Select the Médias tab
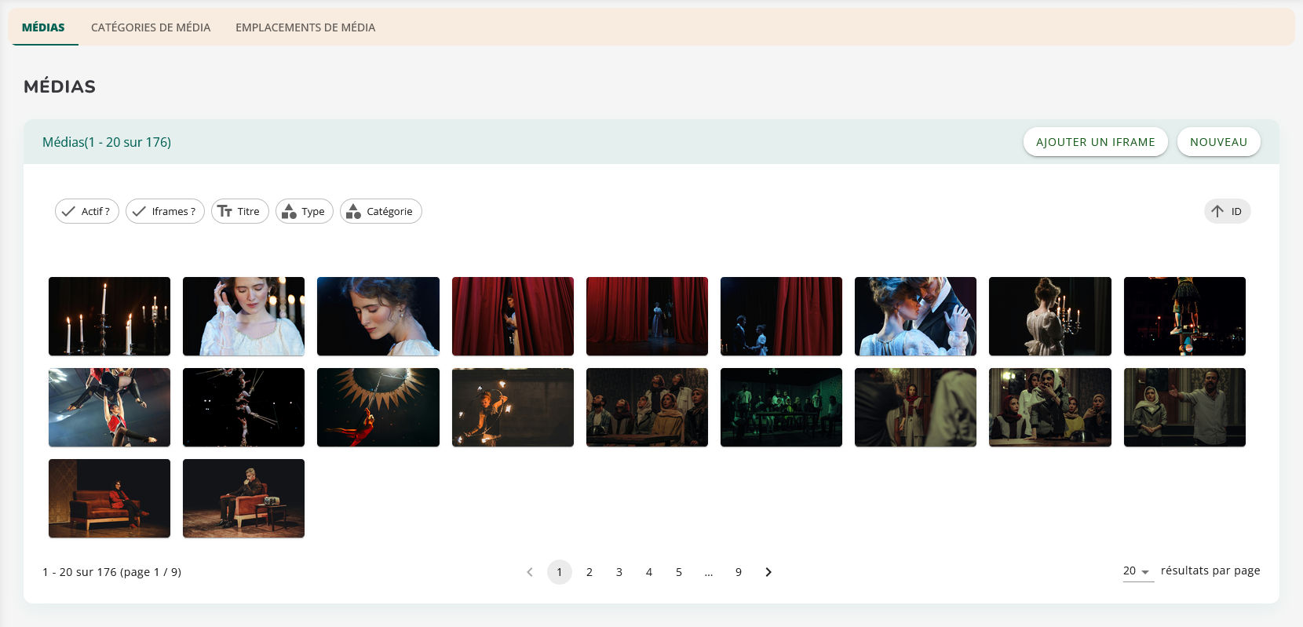 [x=43, y=27]
